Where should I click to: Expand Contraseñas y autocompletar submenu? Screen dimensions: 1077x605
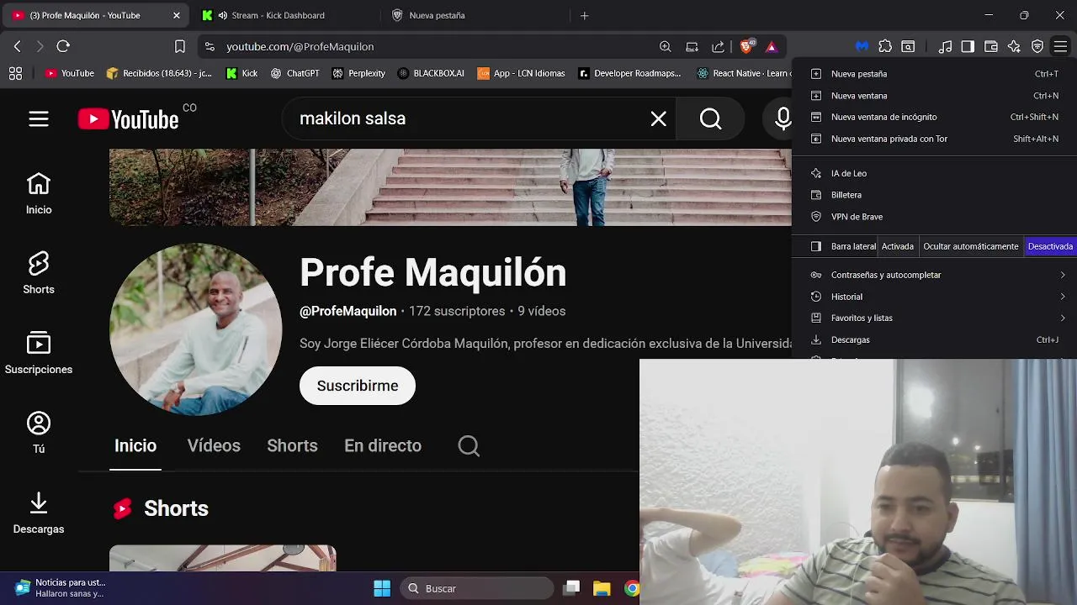click(x=934, y=275)
